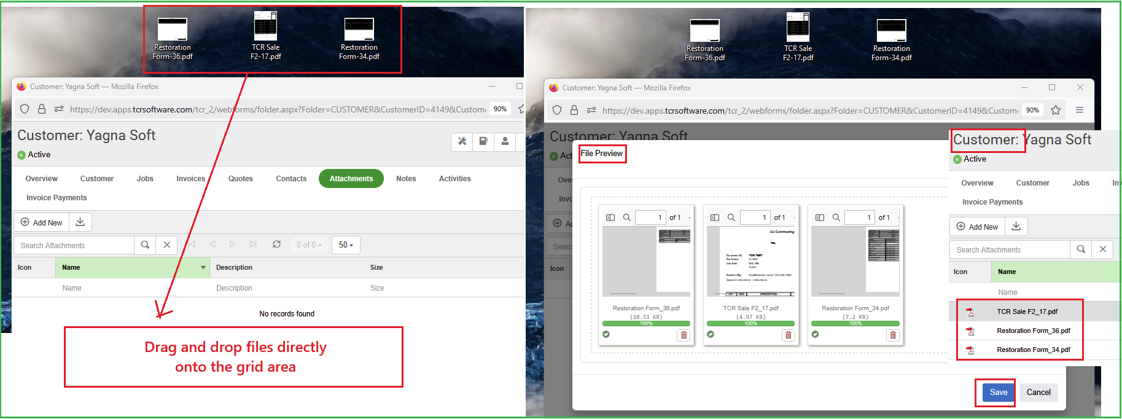Delete the TCR Sale F2_17.pdf preview with its trash icon
This screenshot has height=419, width=1122.
pyautogui.click(x=789, y=335)
